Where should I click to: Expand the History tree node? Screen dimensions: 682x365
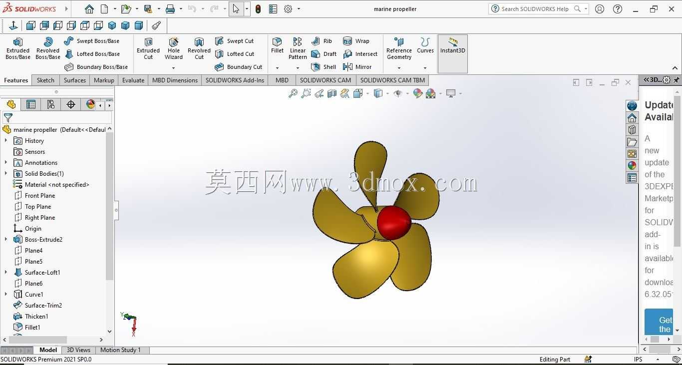click(6, 141)
